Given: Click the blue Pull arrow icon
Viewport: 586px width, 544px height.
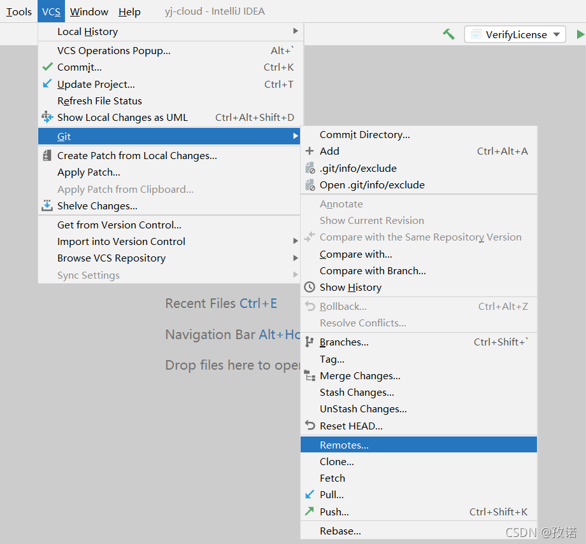Looking at the screenshot, I should pyautogui.click(x=310, y=495).
